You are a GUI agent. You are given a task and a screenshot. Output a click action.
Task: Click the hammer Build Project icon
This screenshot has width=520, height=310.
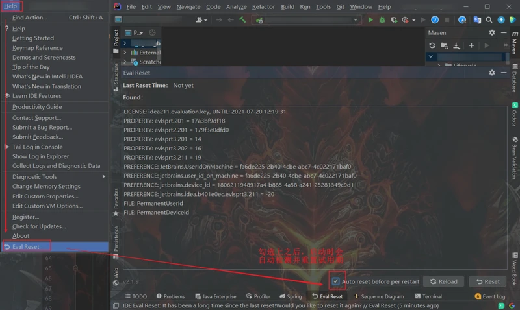[x=242, y=20]
